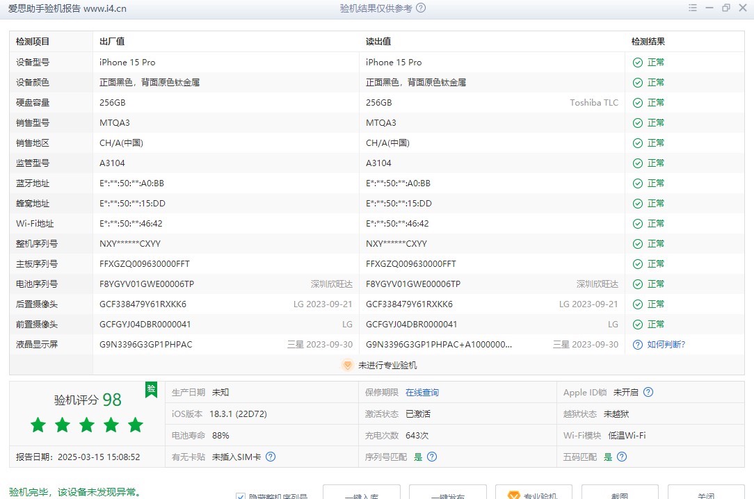Click the help icon next to 五码匹配
The width and height of the screenshot is (754, 499).
[x=622, y=457]
